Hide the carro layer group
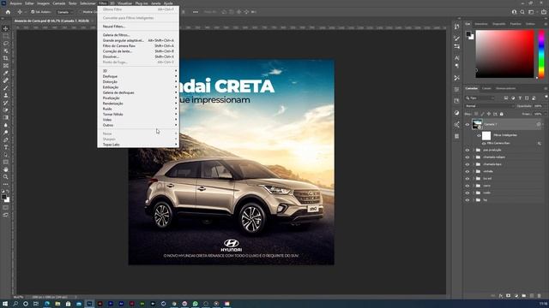 point(467,186)
